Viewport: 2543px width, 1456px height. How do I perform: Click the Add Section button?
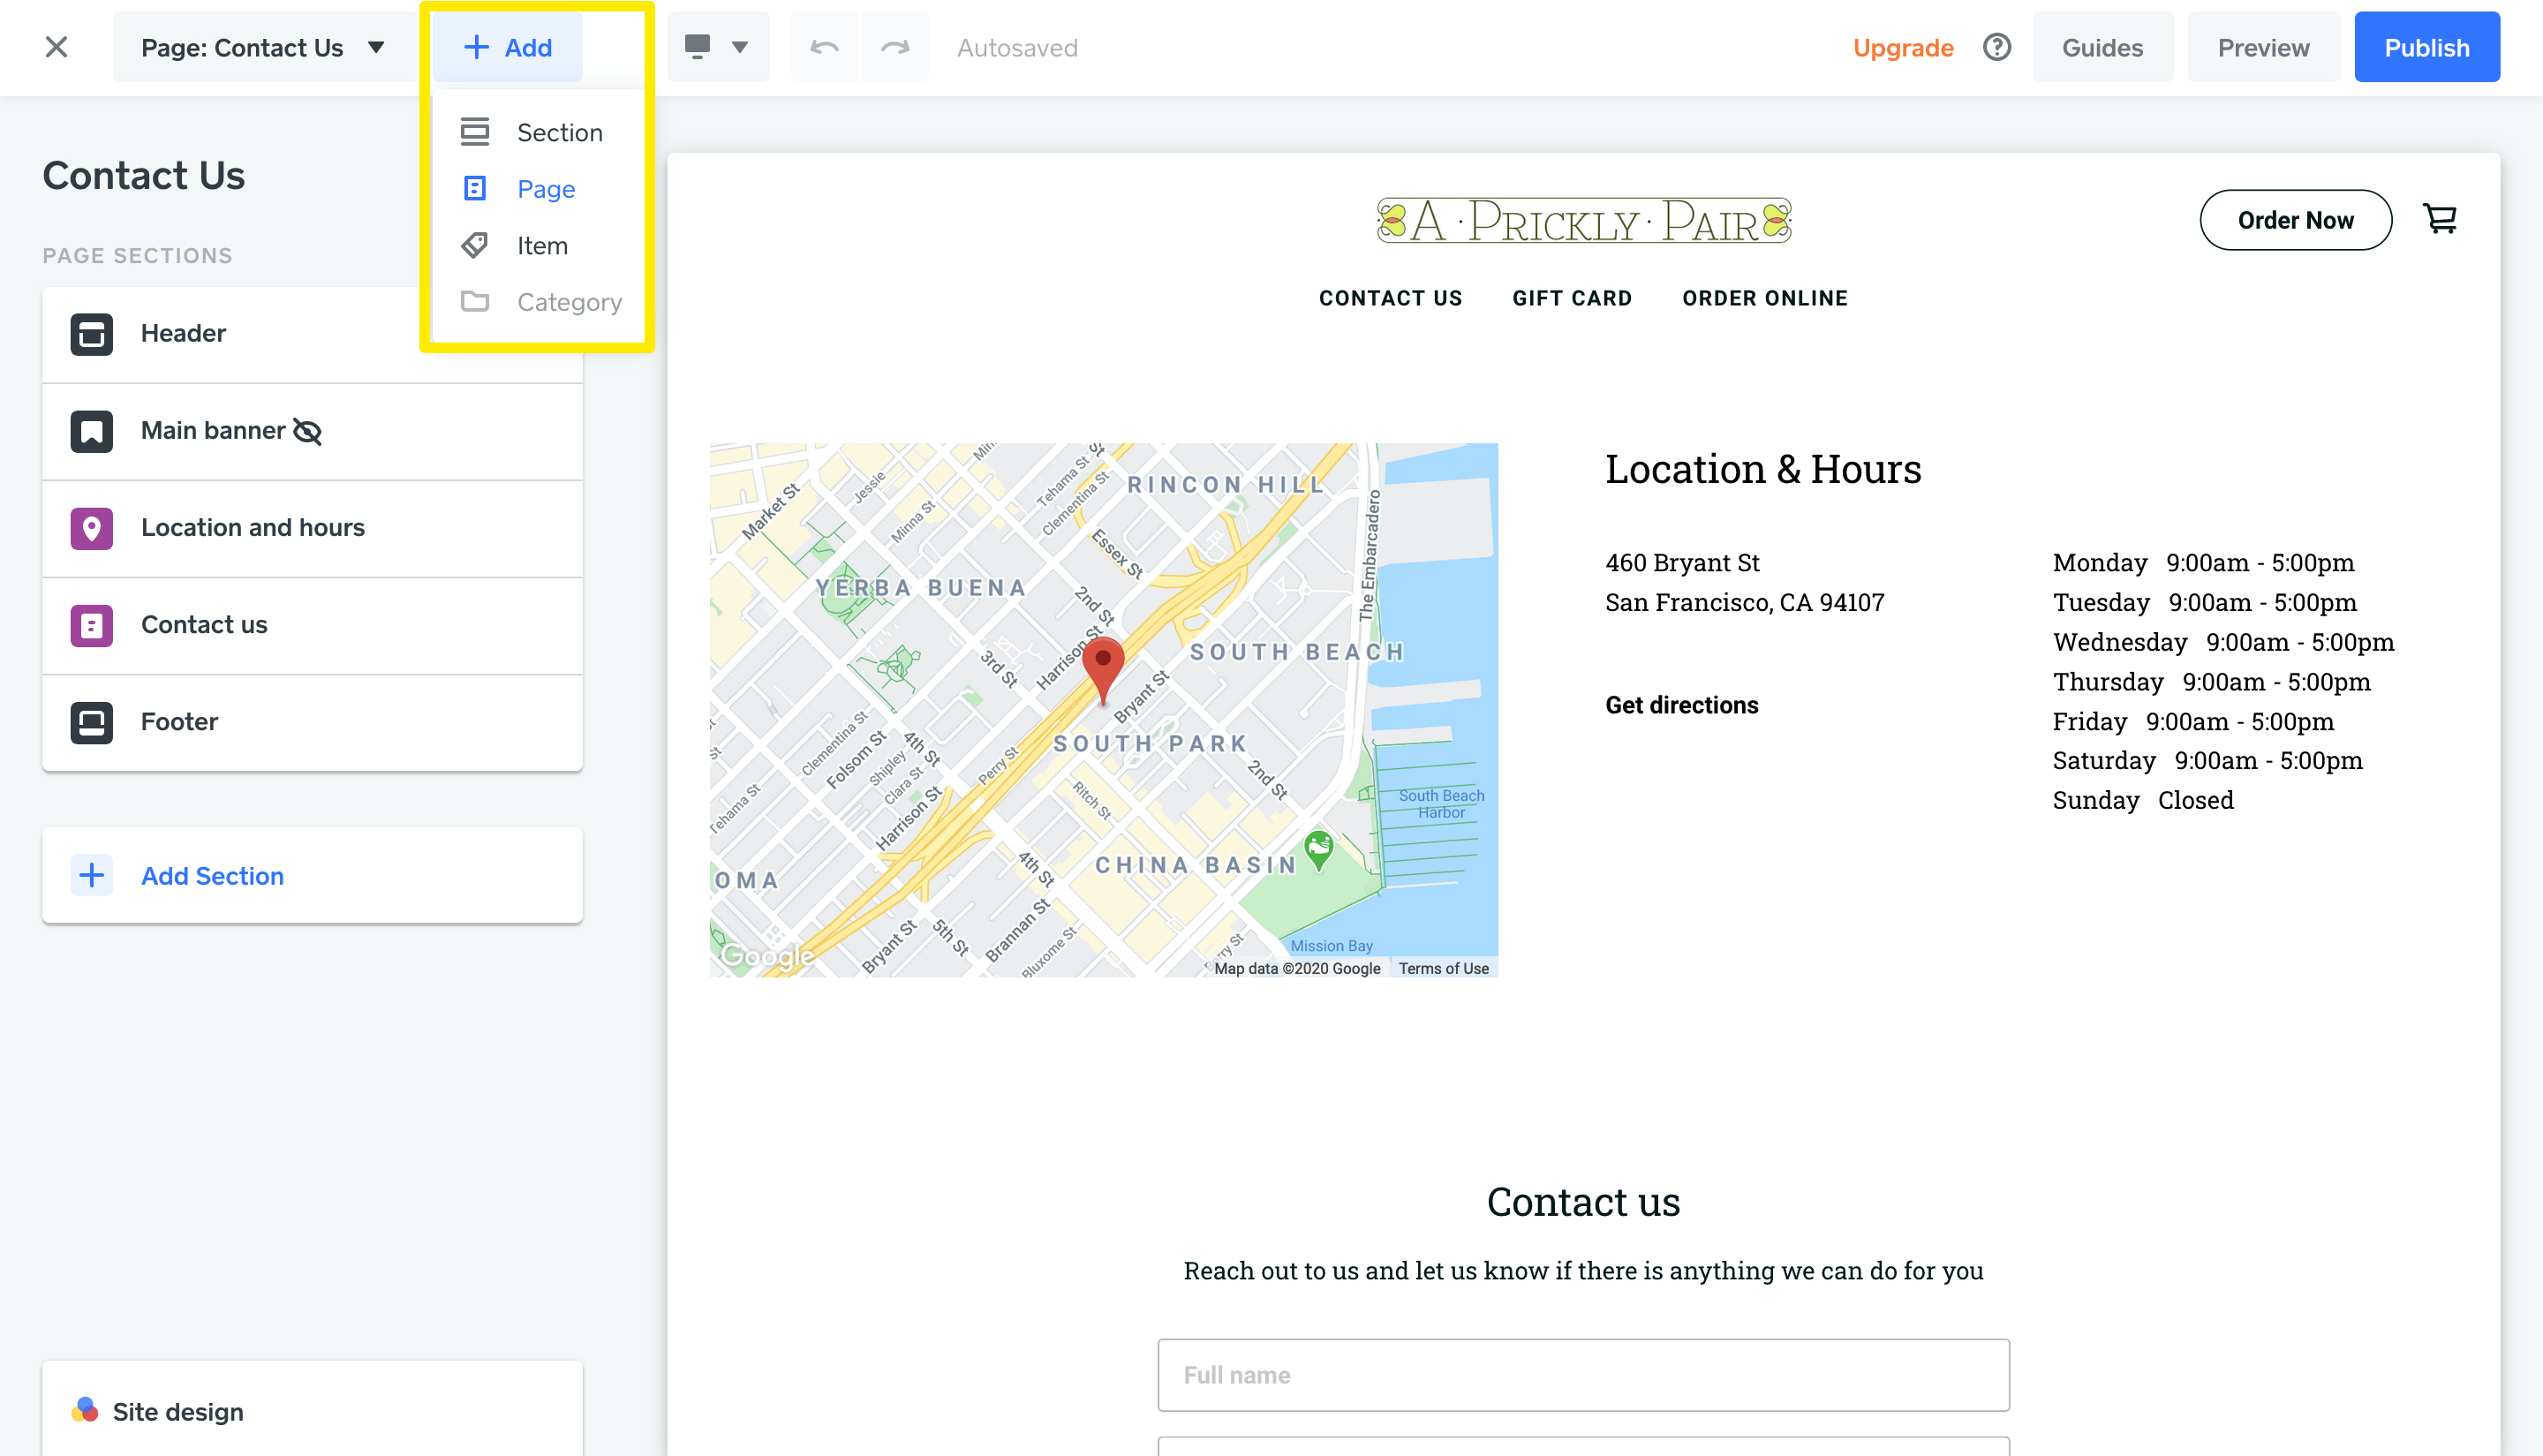[211, 876]
